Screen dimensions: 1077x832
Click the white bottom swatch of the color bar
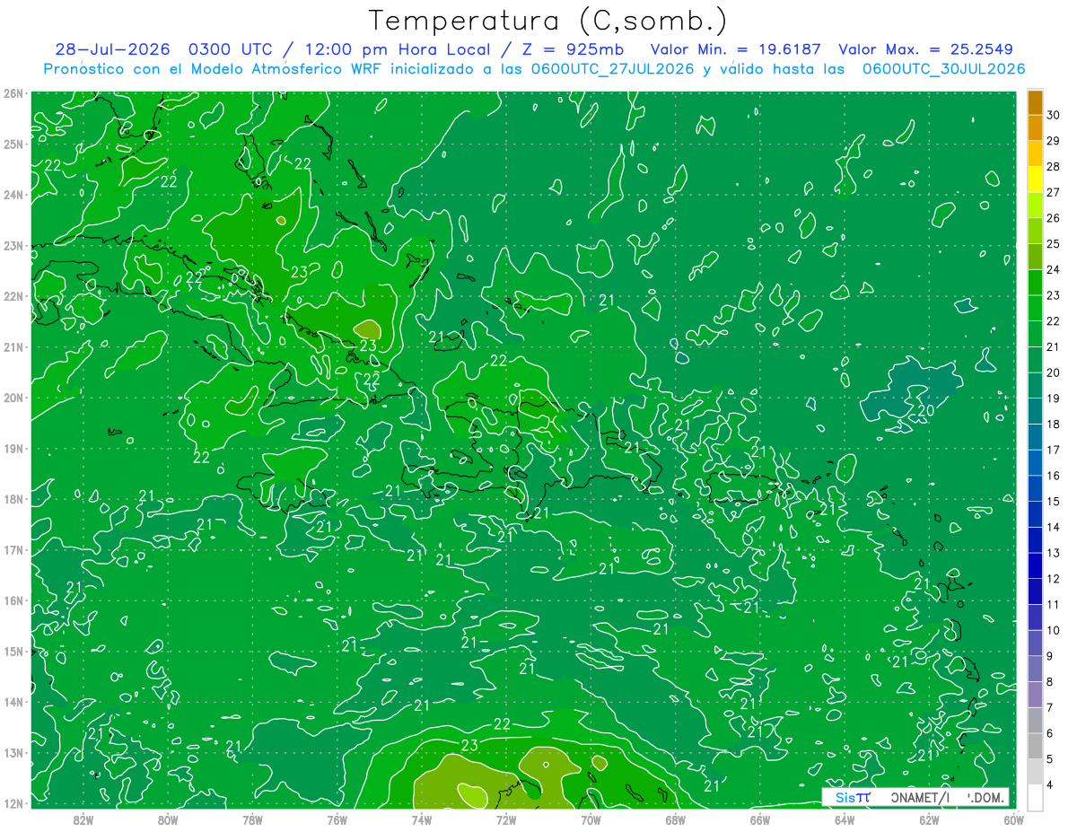point(1035,798)
